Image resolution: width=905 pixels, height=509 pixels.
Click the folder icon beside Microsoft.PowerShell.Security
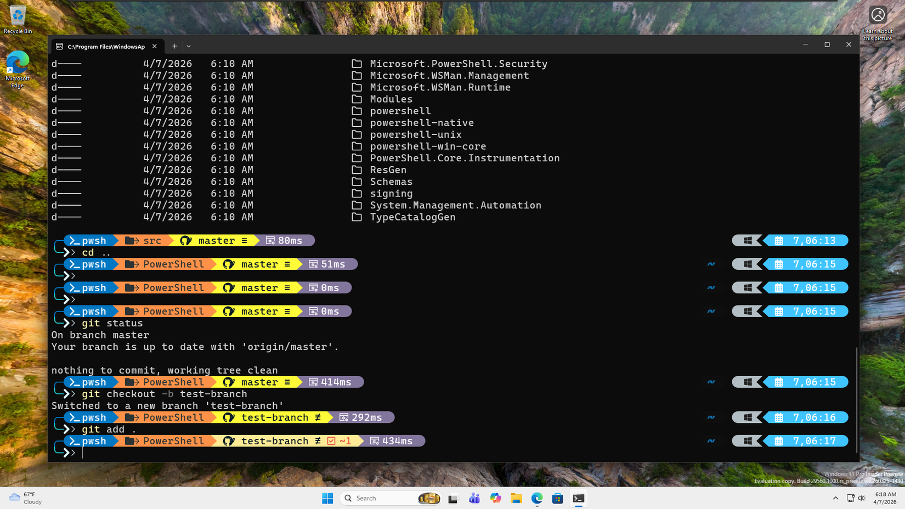coord(357,64)
